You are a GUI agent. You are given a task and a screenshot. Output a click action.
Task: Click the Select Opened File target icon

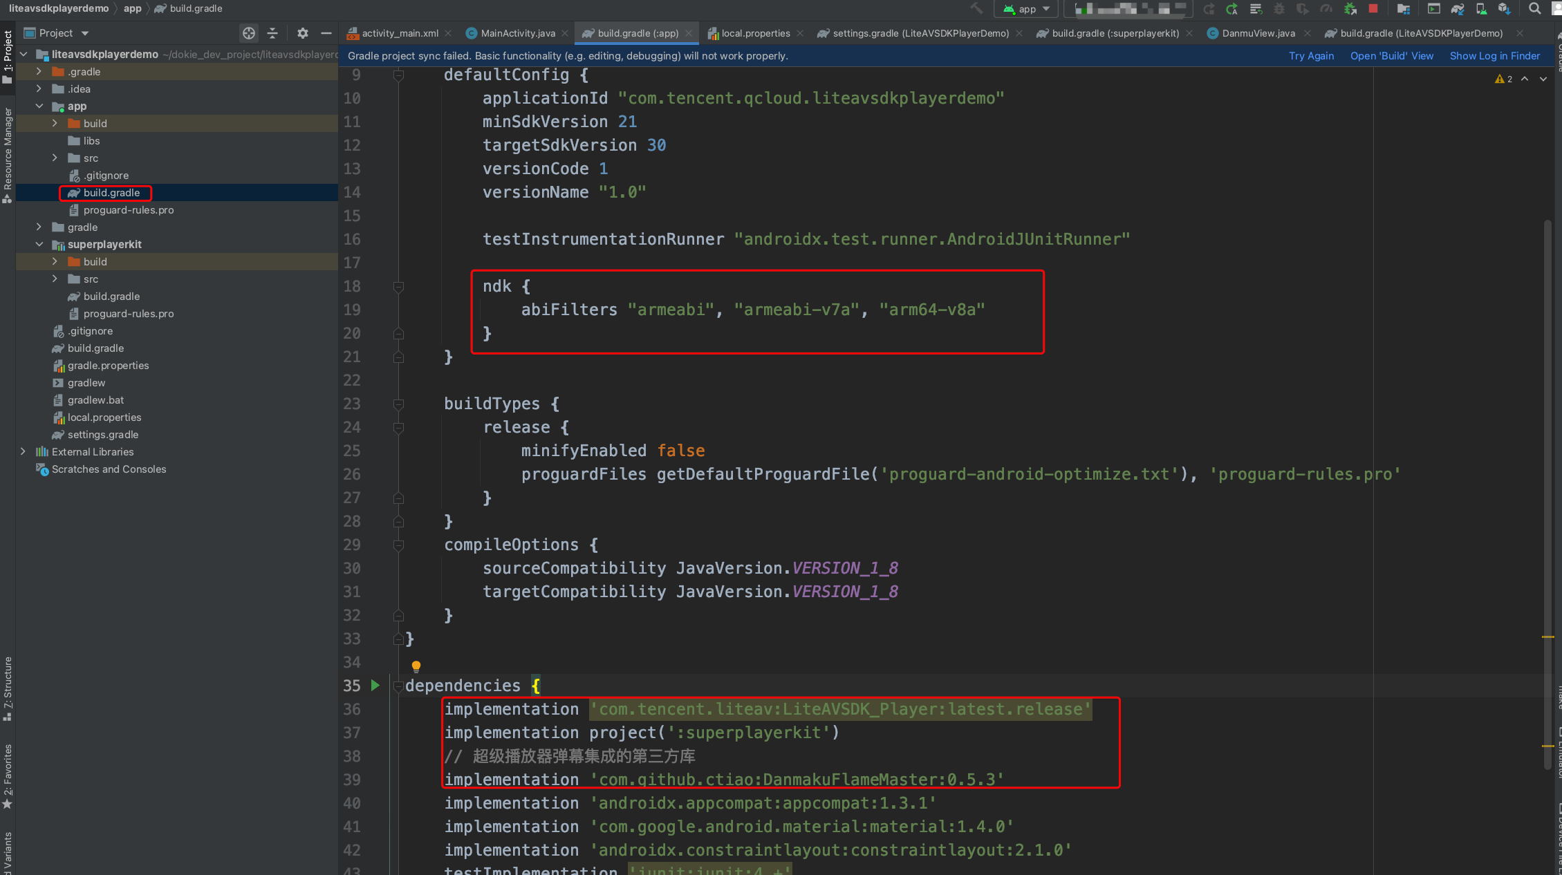(x=249, y=33)
